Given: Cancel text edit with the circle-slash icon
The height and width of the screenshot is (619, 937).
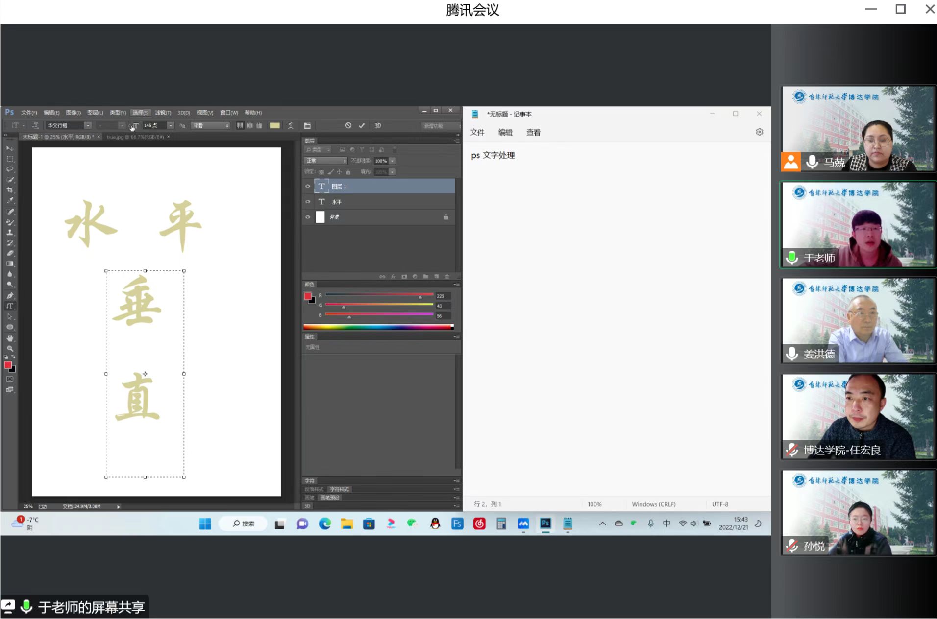Looking at the screenshot, I should click(348, 126).
